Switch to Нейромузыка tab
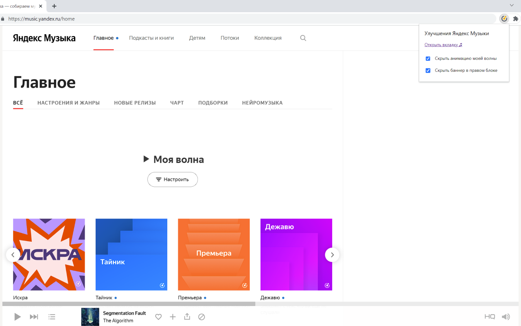521x326 pixels. tap(262, 103)
